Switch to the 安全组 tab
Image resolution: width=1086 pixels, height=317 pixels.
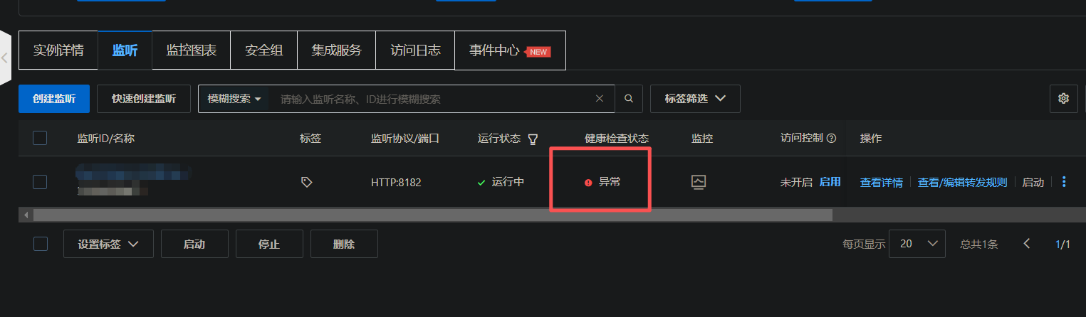coord(264,50)
